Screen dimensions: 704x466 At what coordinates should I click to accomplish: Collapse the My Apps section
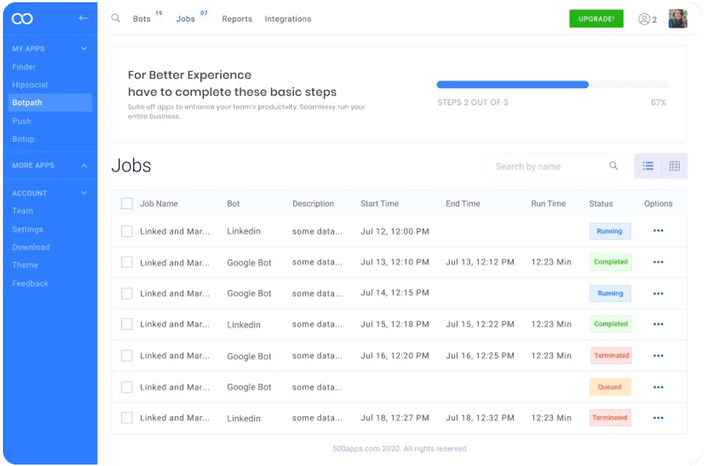click(84, 48)
